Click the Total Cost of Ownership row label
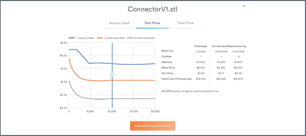This screenshot has height=136, width=306. [174, 79]
